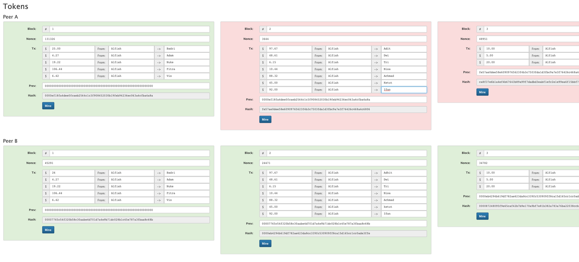579x262 pixels.
Task: Click the recipient field Adit in Peer A block 2
Action: [x=404, y=49]
